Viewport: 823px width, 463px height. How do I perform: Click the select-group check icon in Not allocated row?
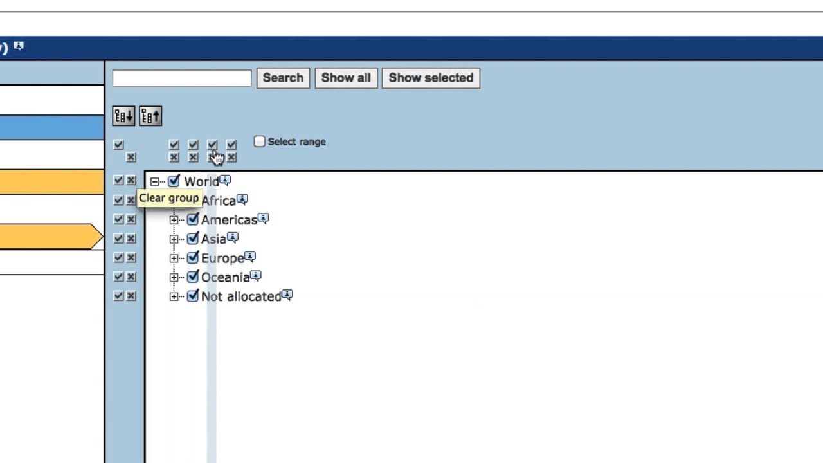118,296
